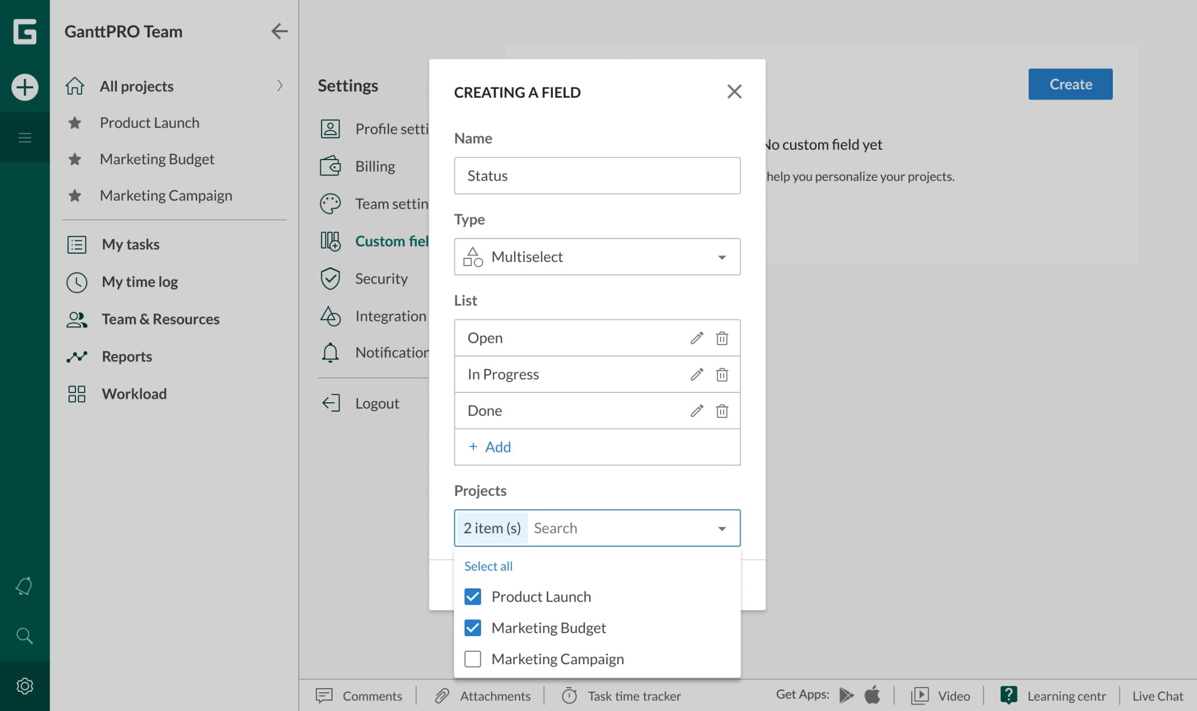The width and height of the screenshot is (1197, 711).
Task: Edit the Done option with pencil
Action: [696, 411]
